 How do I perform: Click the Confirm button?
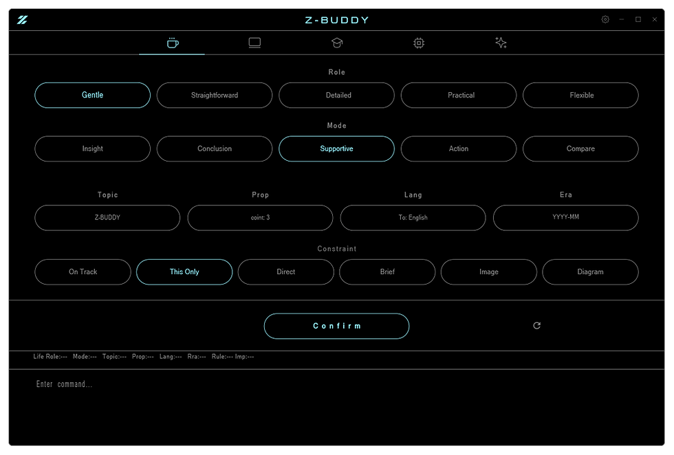tap(336, 326)
